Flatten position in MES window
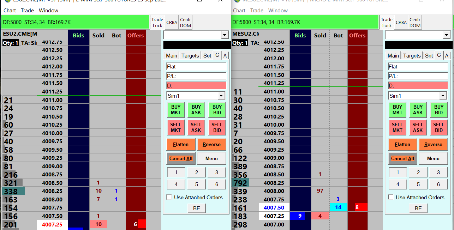The image size is (454, 230). pyautogui.click(x=402, y=144)
